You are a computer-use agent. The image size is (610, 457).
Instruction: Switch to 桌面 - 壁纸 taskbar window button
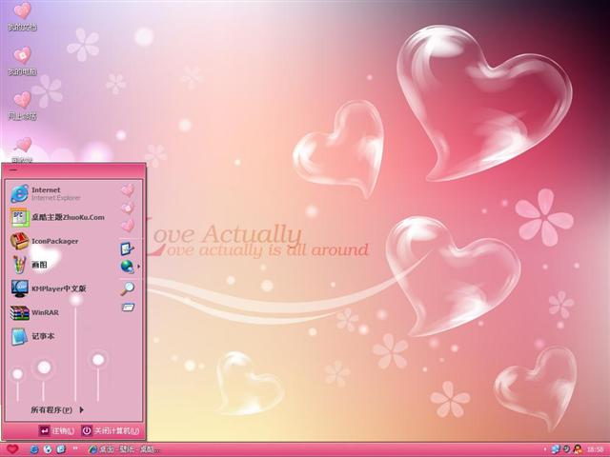(124, 449)
